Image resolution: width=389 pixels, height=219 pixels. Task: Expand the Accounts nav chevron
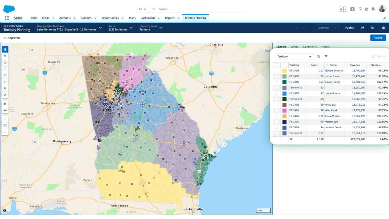point(74,18)
